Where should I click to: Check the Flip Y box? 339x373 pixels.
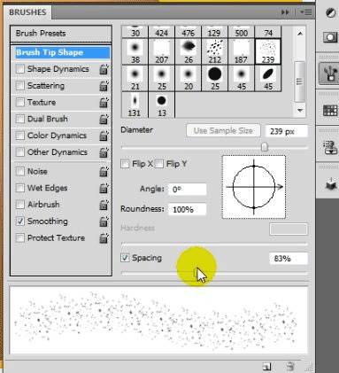(159, 164)
